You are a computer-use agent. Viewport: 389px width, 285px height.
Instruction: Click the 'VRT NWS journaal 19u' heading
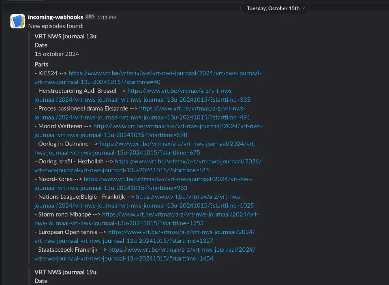coord(66,272)
